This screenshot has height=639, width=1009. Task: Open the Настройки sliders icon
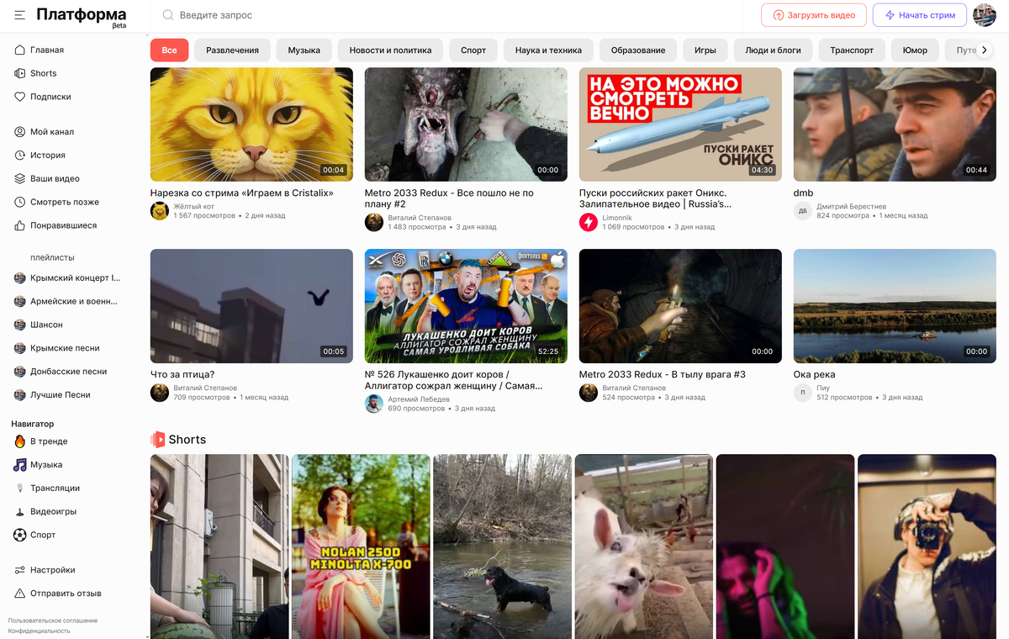[x=20, y=570]
